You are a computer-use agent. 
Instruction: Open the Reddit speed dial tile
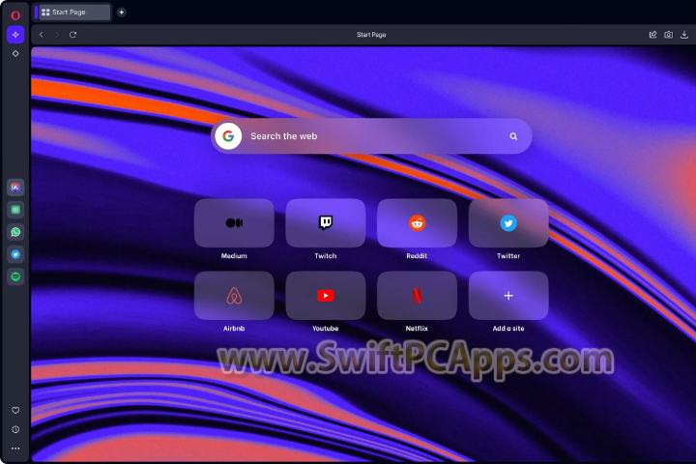[x=417, y=223]
